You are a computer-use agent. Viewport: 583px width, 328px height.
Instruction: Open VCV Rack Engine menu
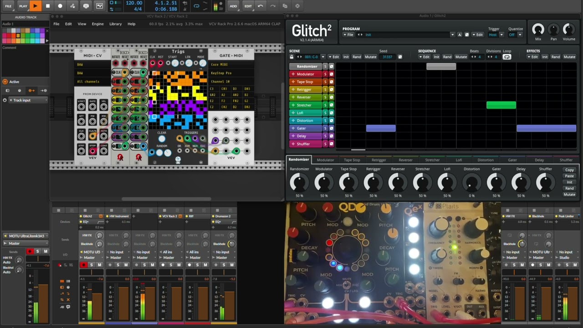97,24
